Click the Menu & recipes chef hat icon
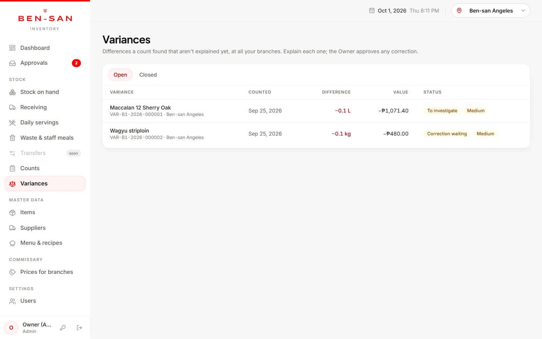This screenshot has height=339, width=542. [x=13, y=243]
